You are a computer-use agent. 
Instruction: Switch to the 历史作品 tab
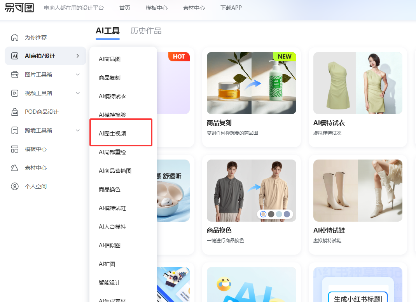[x=146, y=31]
